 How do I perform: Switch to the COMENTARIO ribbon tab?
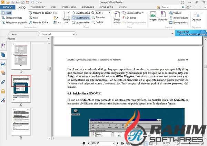[x=38, y=7]
